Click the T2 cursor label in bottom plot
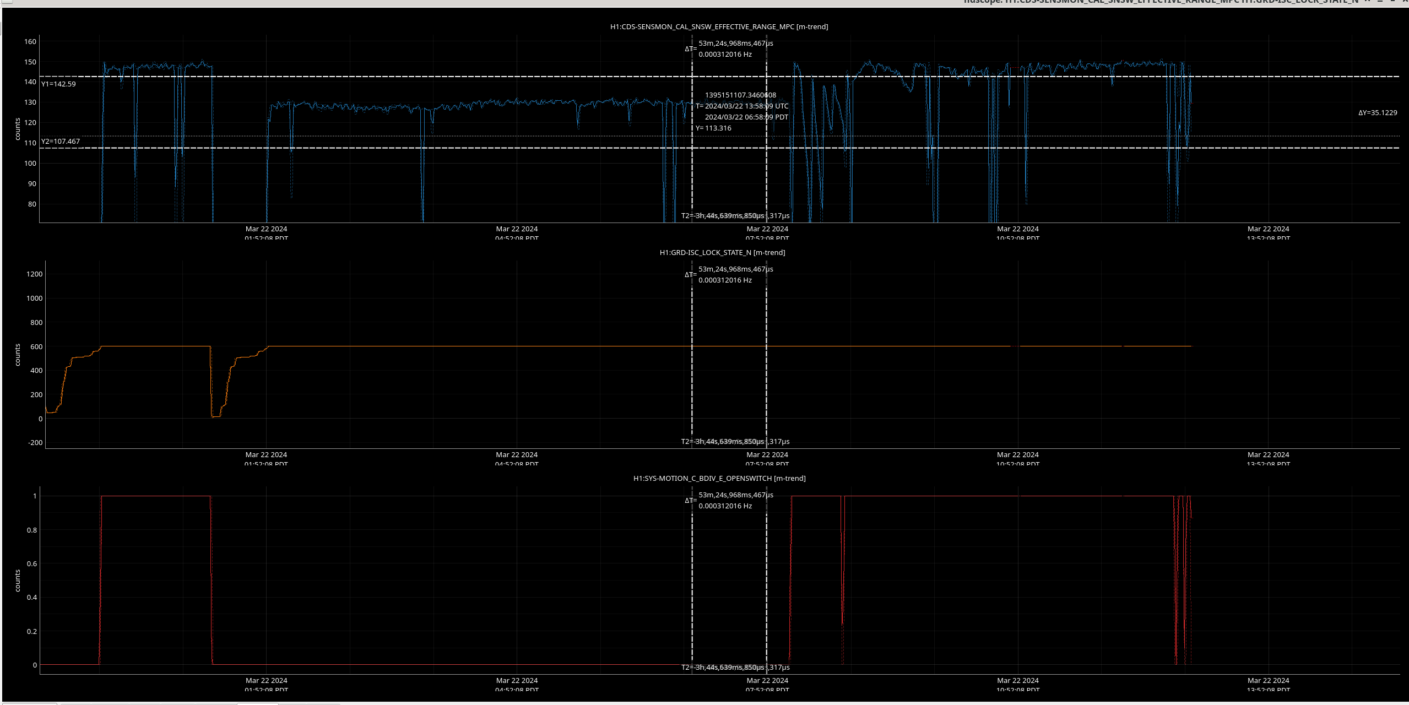Viewport: 1409px width, 705px height. click(x=723, y=667)
